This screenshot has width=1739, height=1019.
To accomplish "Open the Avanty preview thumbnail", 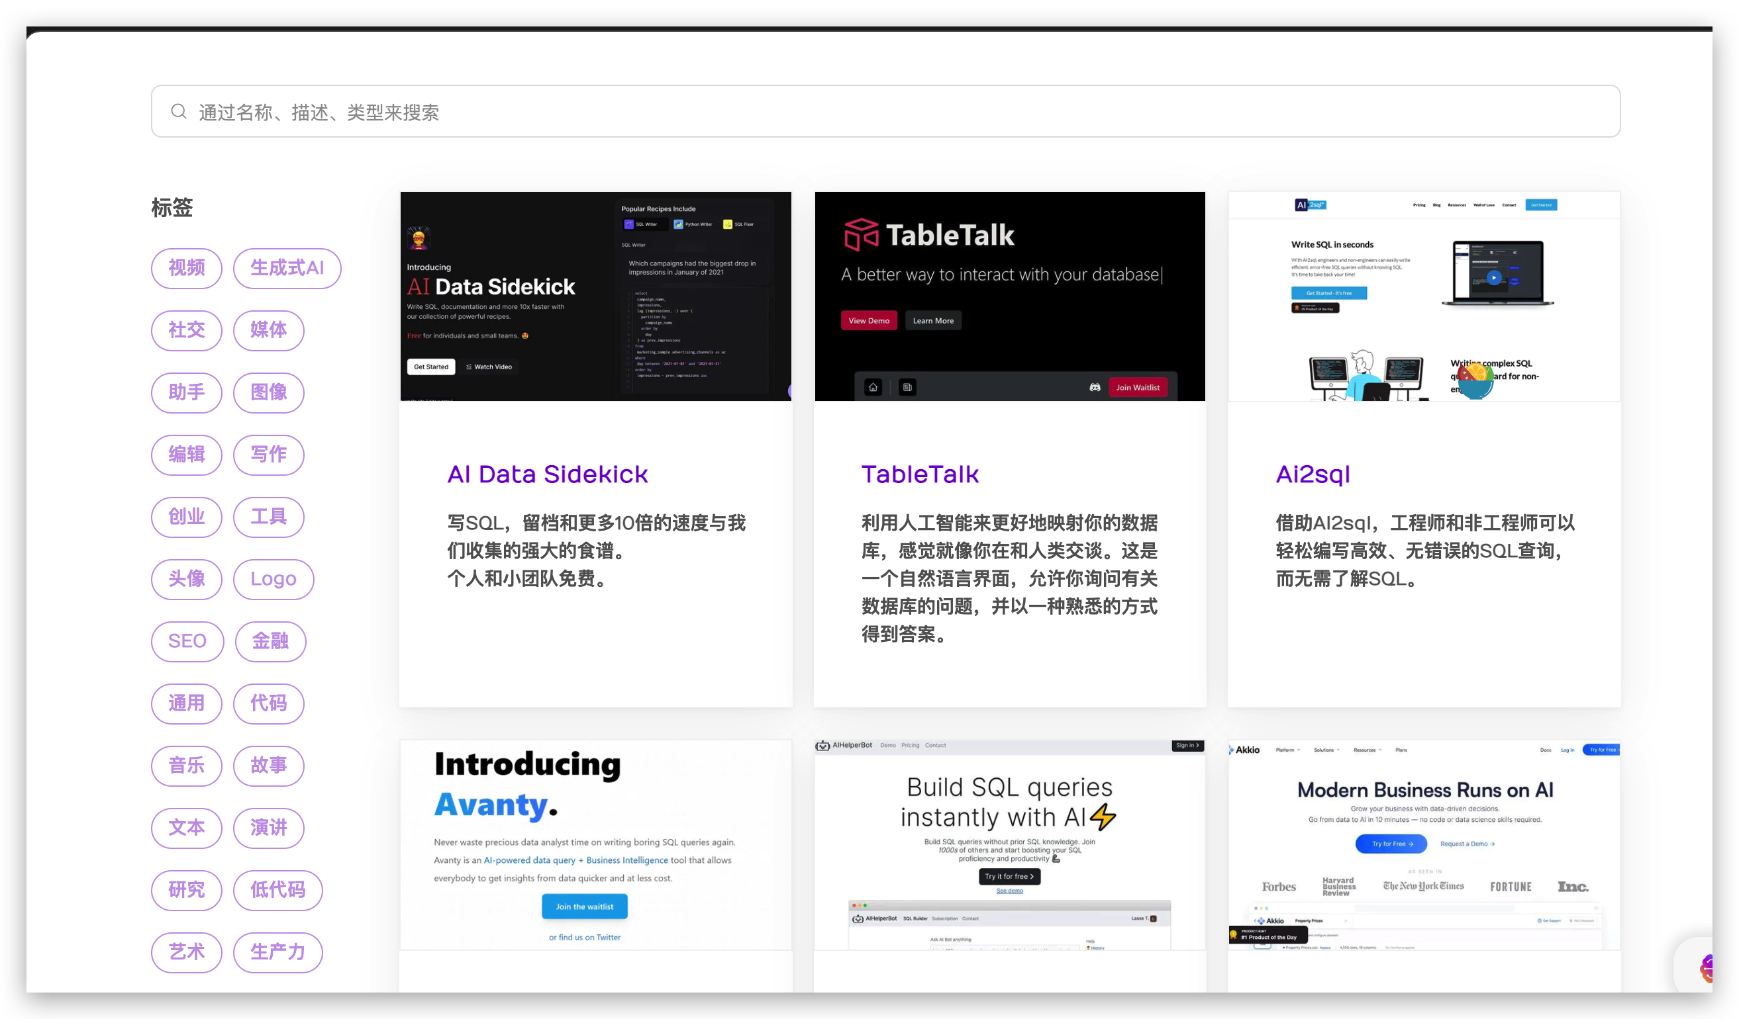I will coord(595,845).
